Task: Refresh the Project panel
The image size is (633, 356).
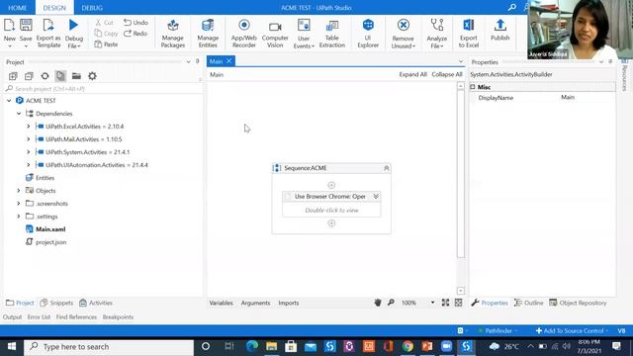Action: tap(45, 76)
